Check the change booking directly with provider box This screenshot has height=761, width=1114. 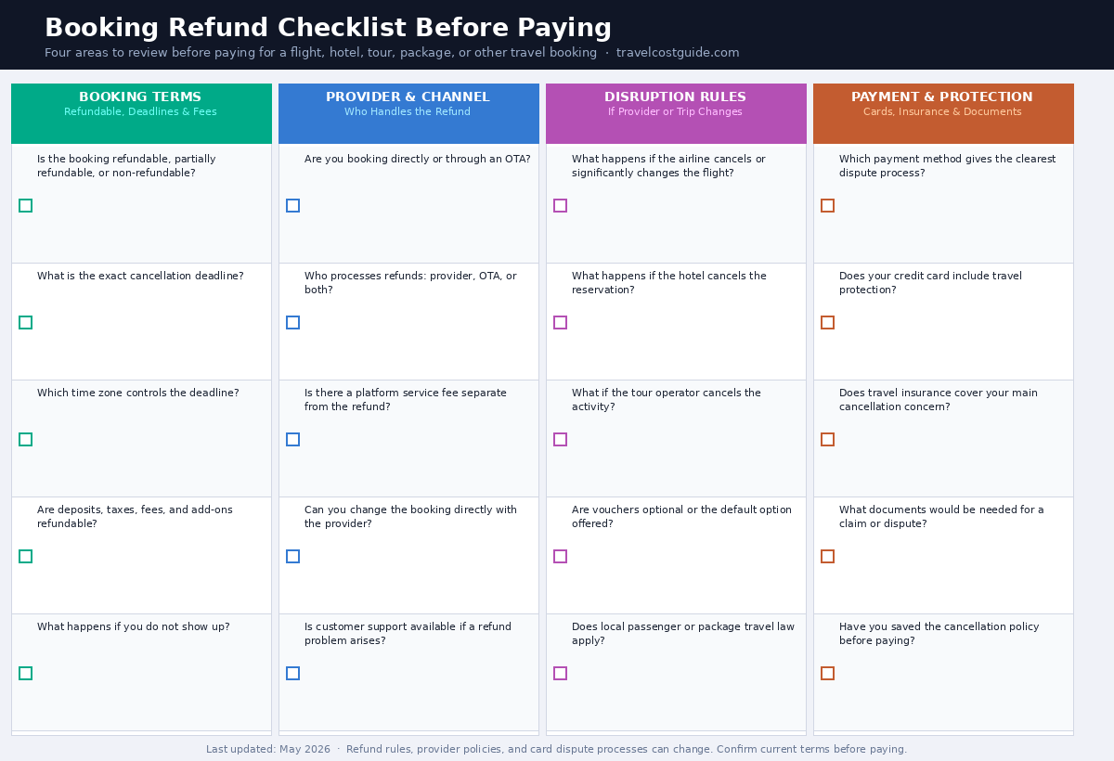(292, 557)
